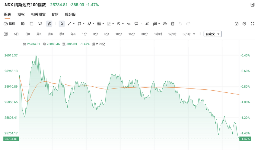Take a chart snapshot with camera icon
Image resolution: width=258 pixels, height=150 pixels.
click(x=237, y=24)
